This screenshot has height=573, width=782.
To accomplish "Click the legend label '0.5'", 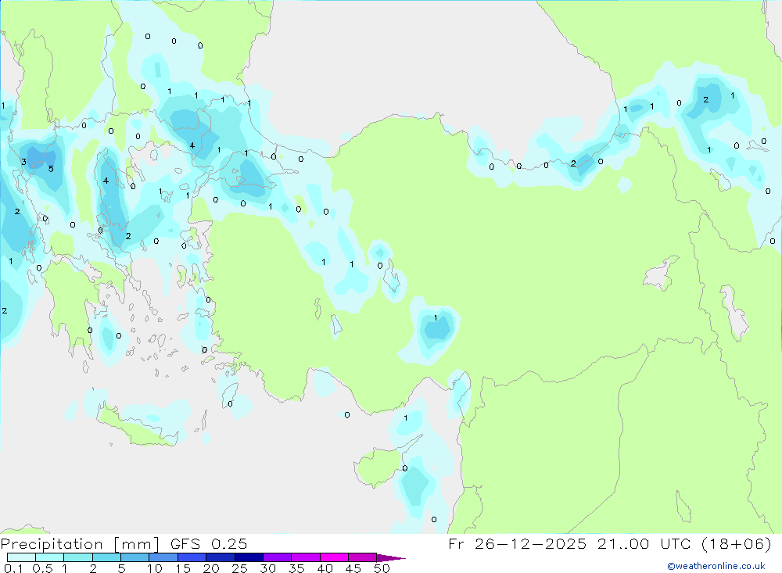I will (43, 568).
